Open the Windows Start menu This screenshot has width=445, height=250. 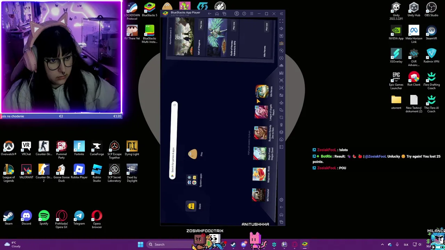tap(140, 244)
